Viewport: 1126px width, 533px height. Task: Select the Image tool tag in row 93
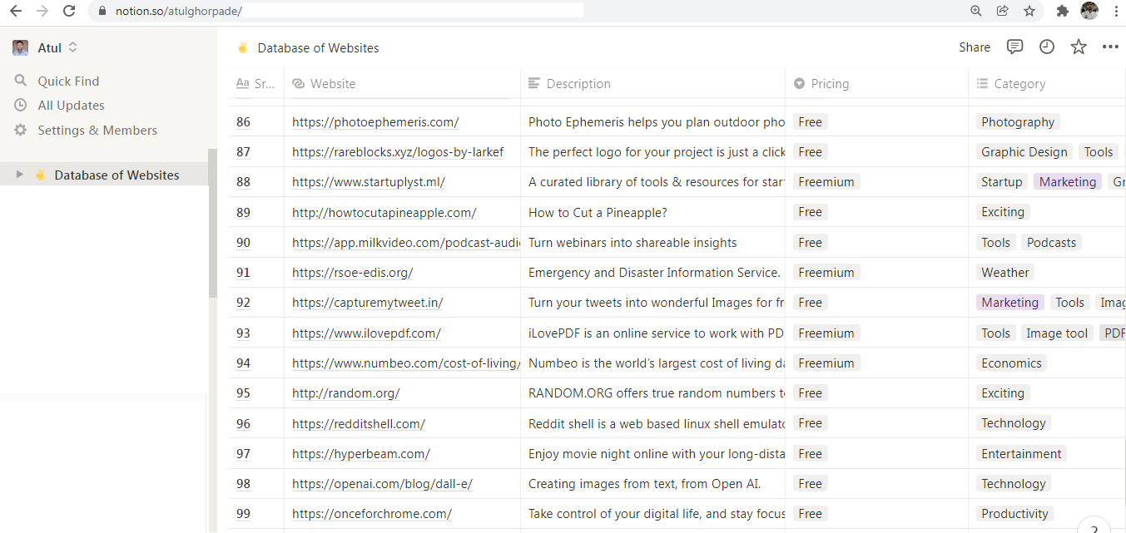tap(1057, 333)
